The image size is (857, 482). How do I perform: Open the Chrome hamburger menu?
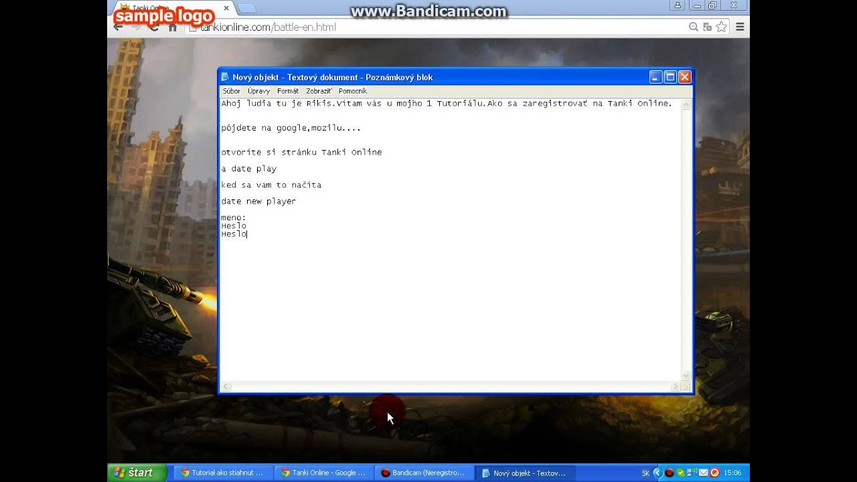(x=740, y=27)
